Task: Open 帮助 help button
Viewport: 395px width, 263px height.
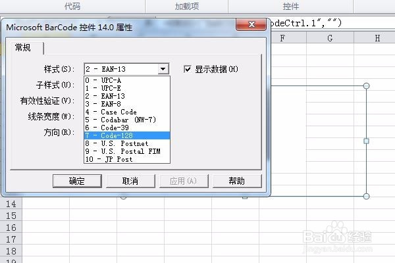Action: [x=237, y=181]
